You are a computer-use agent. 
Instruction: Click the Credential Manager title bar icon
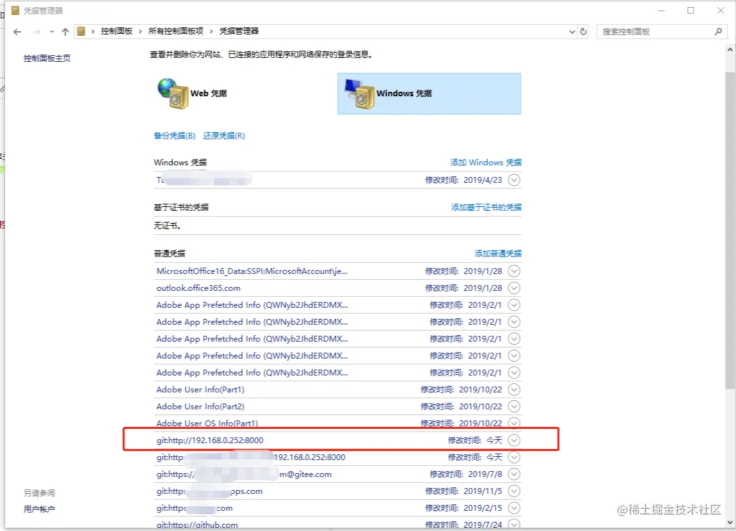(x=15, y=10)
